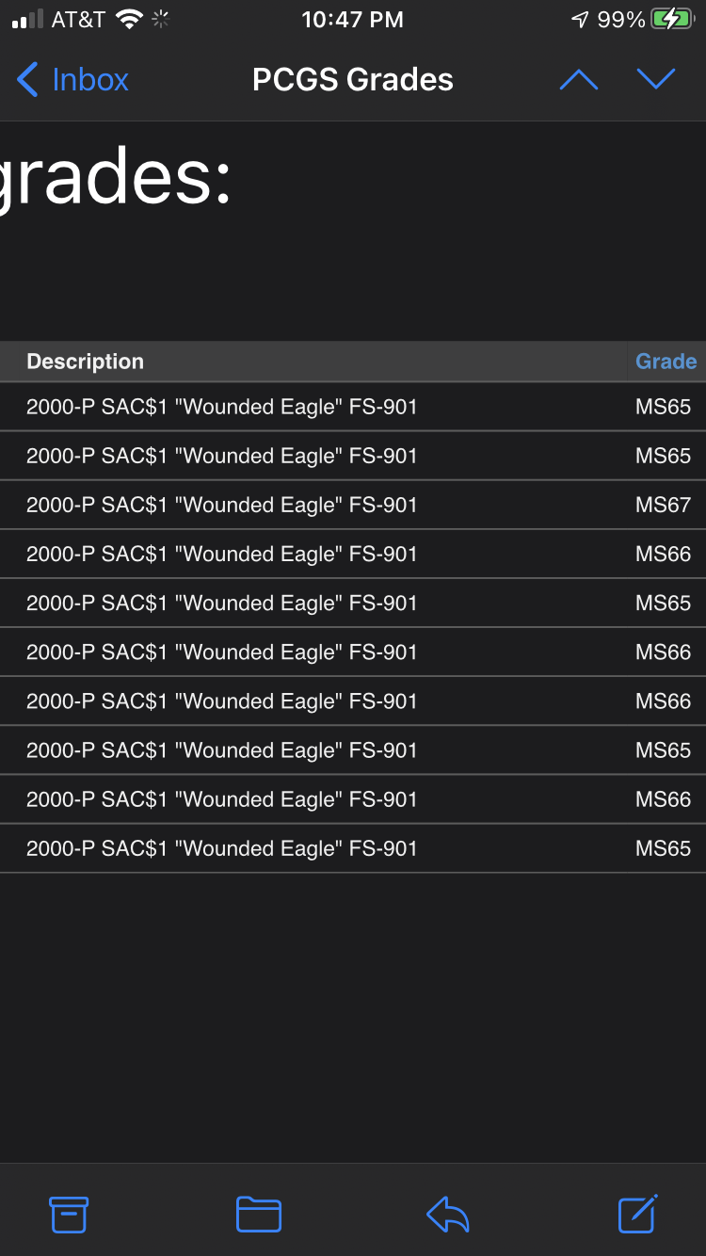Image resolution: width=706 pixels, height=1256 pixels.
Task: Go to next message with down arrow
Action: tap(656, 80)
